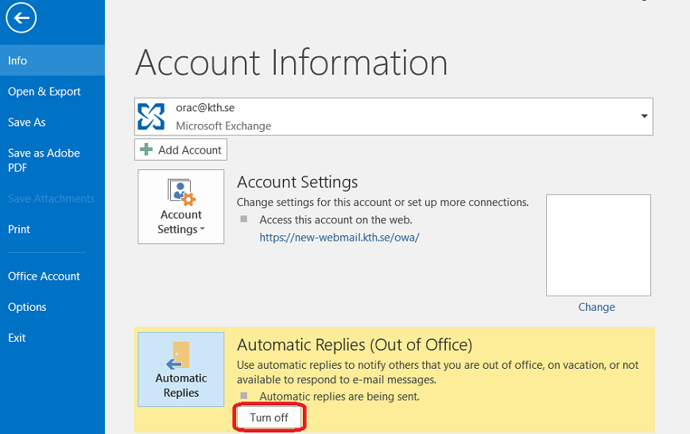Click the Add Account button
The image size is (690, 434).
pos(181,149)
